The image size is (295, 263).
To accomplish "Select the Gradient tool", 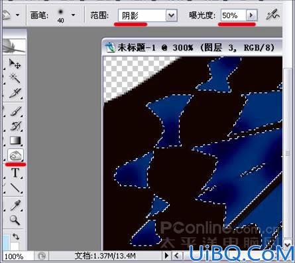I will [15, 140].
